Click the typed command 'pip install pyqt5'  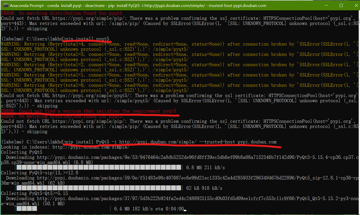point(87,39)
